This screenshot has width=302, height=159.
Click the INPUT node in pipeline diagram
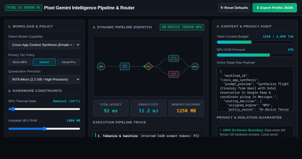[x=101, y=66]
